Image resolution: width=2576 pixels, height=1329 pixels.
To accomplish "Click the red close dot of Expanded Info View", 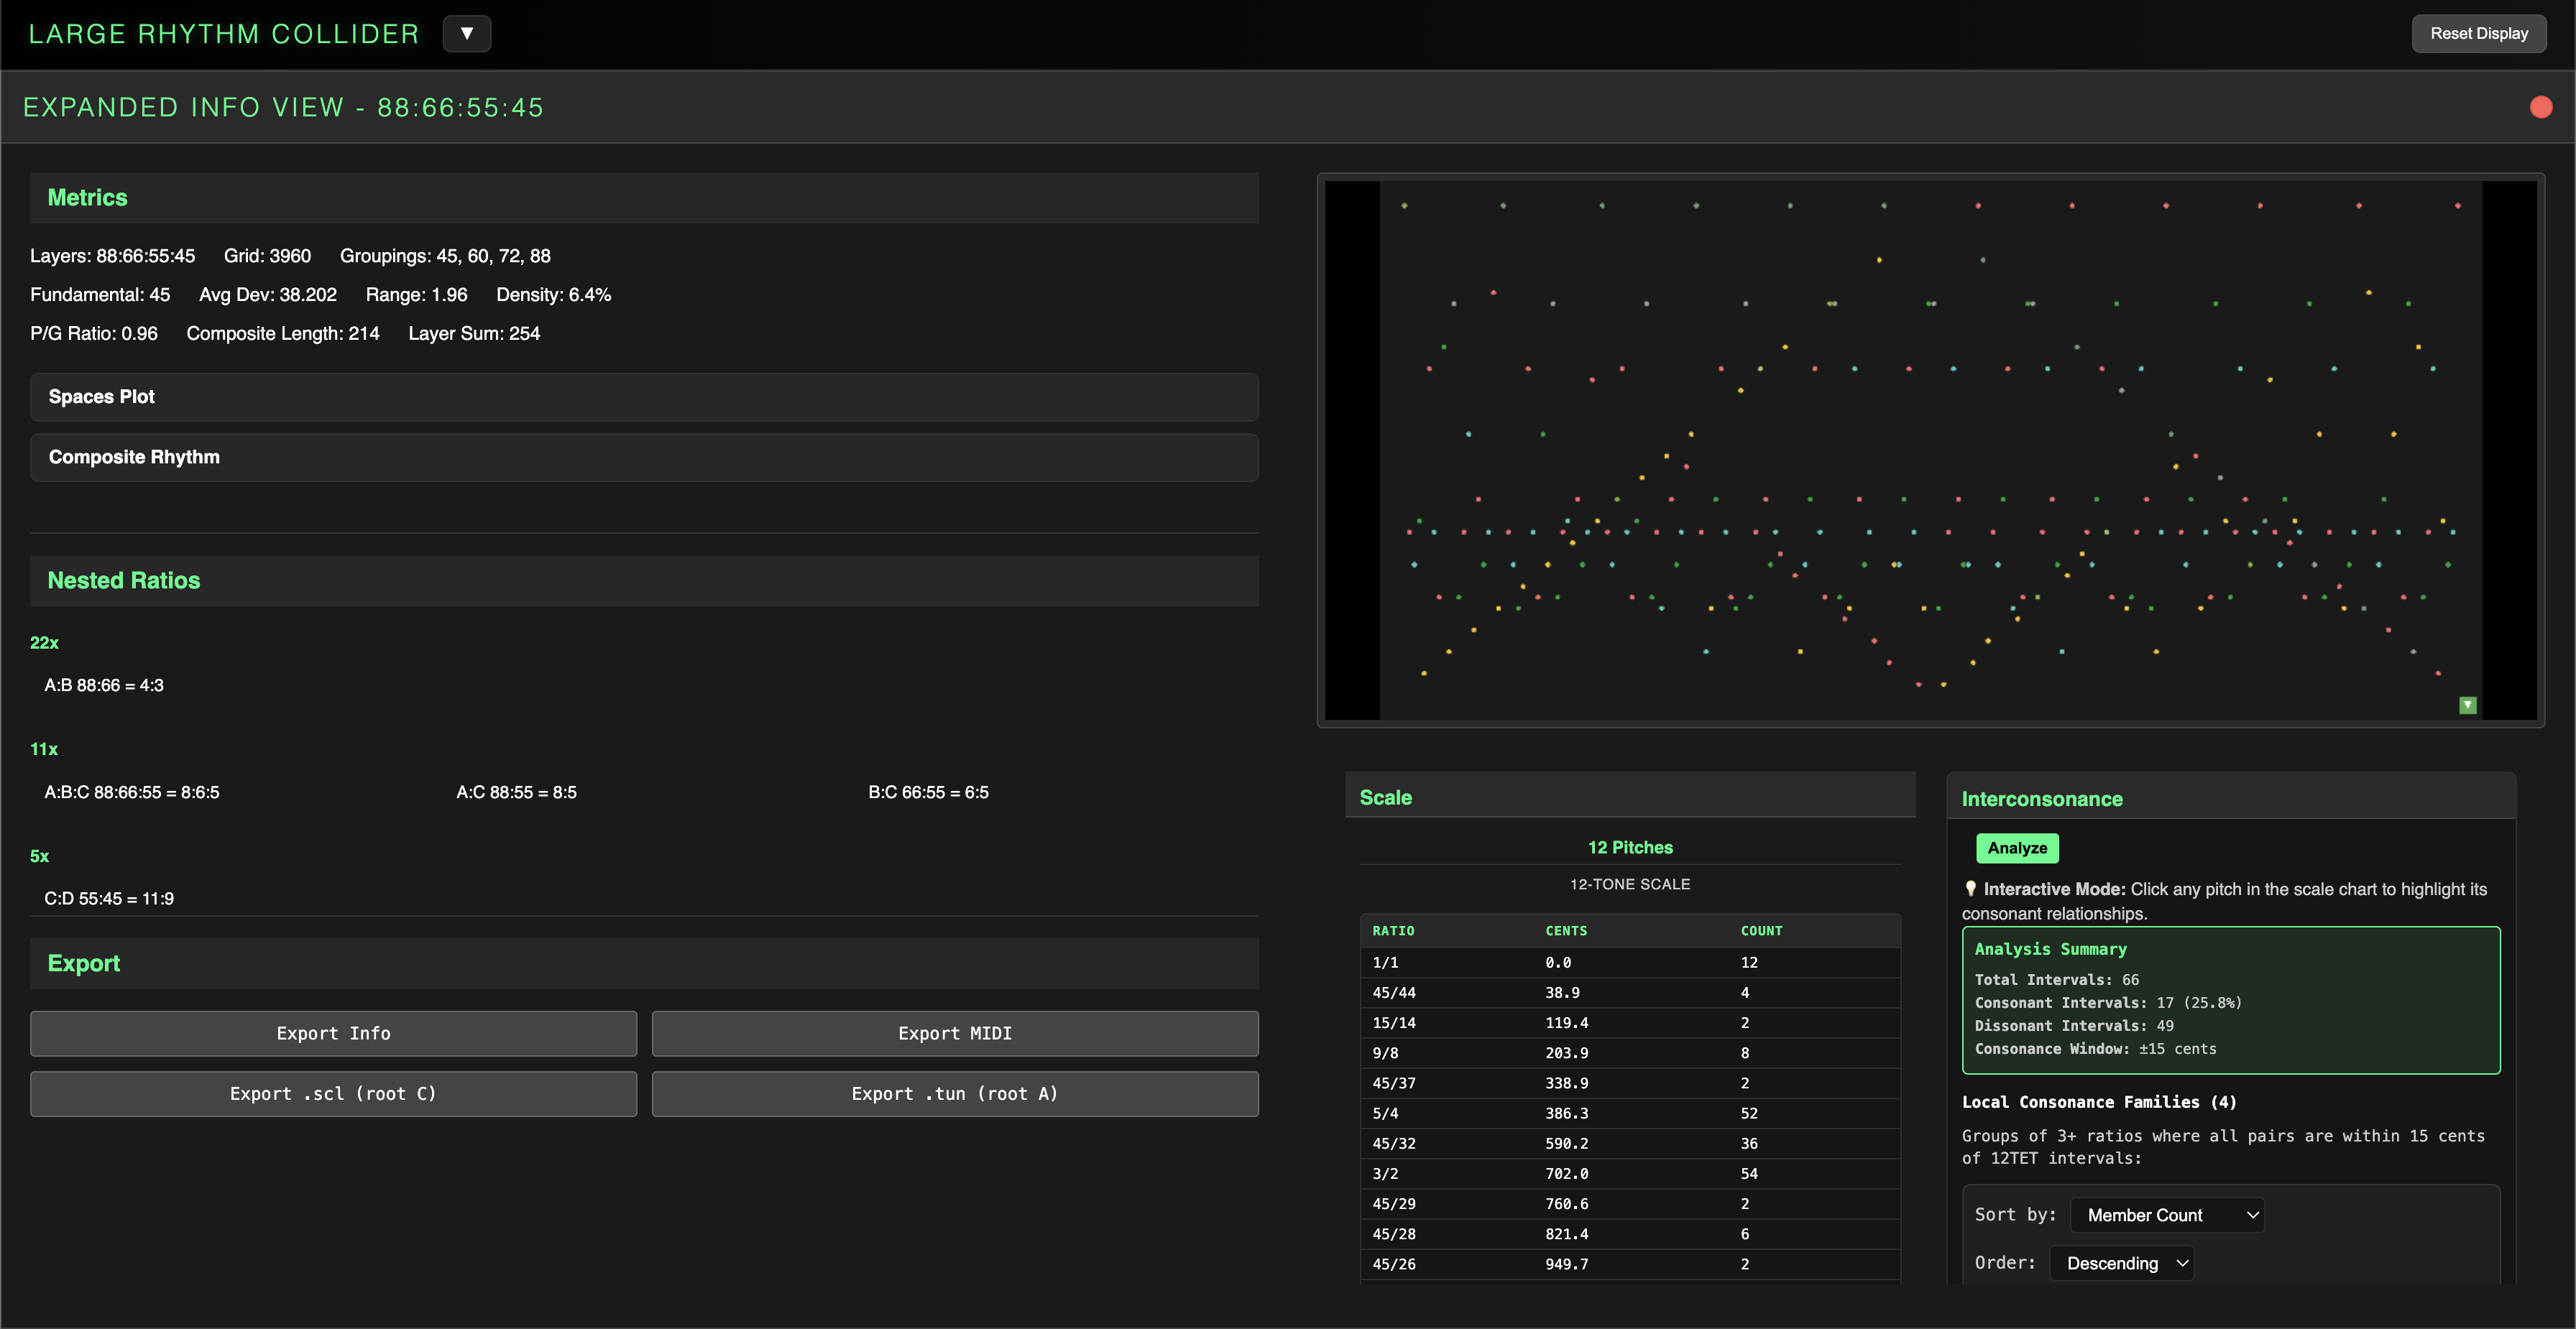I will pyautogui.click(x=2540, y=107).
